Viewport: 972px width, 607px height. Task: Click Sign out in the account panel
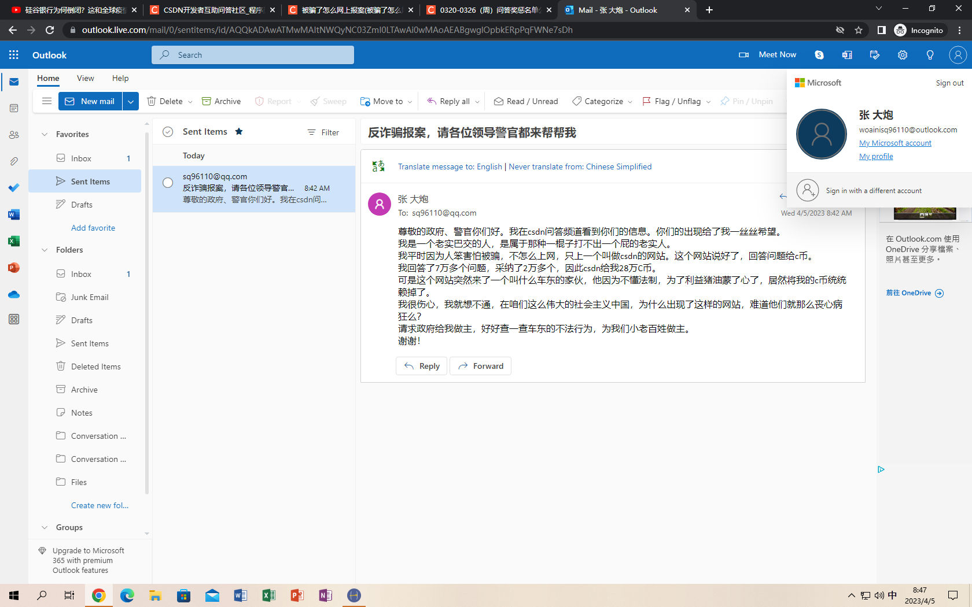tap(950, 83)
